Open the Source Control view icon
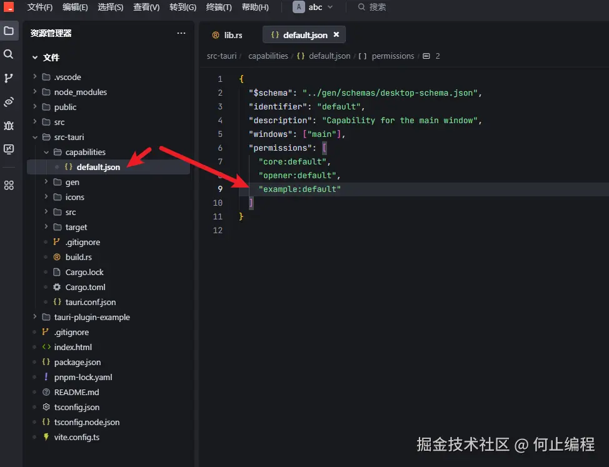This screenshot has height=467, width=609. click(9, 78)
